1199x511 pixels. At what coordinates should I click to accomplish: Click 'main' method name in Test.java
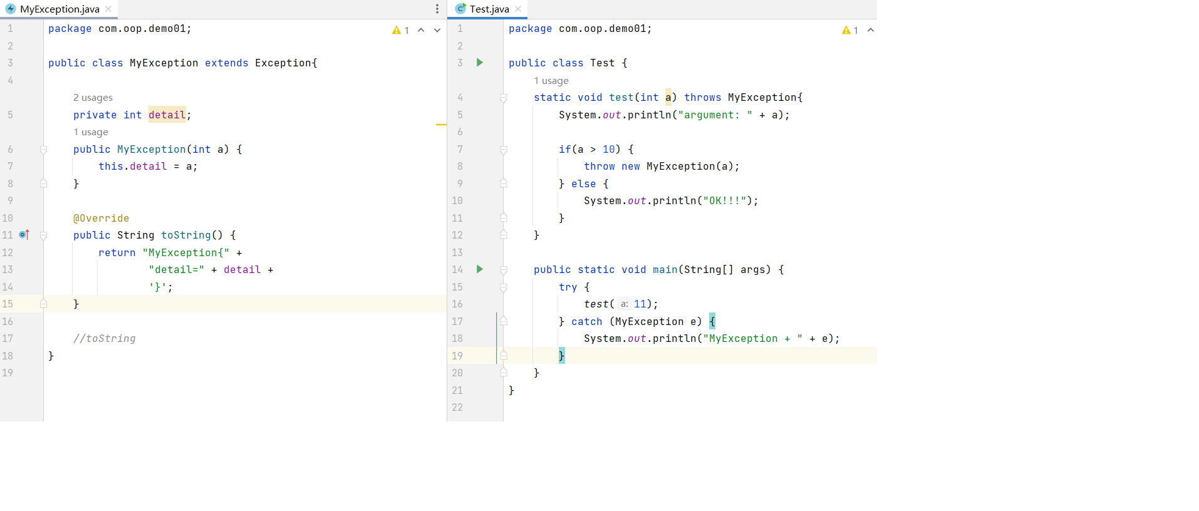(x=665, y=270)
